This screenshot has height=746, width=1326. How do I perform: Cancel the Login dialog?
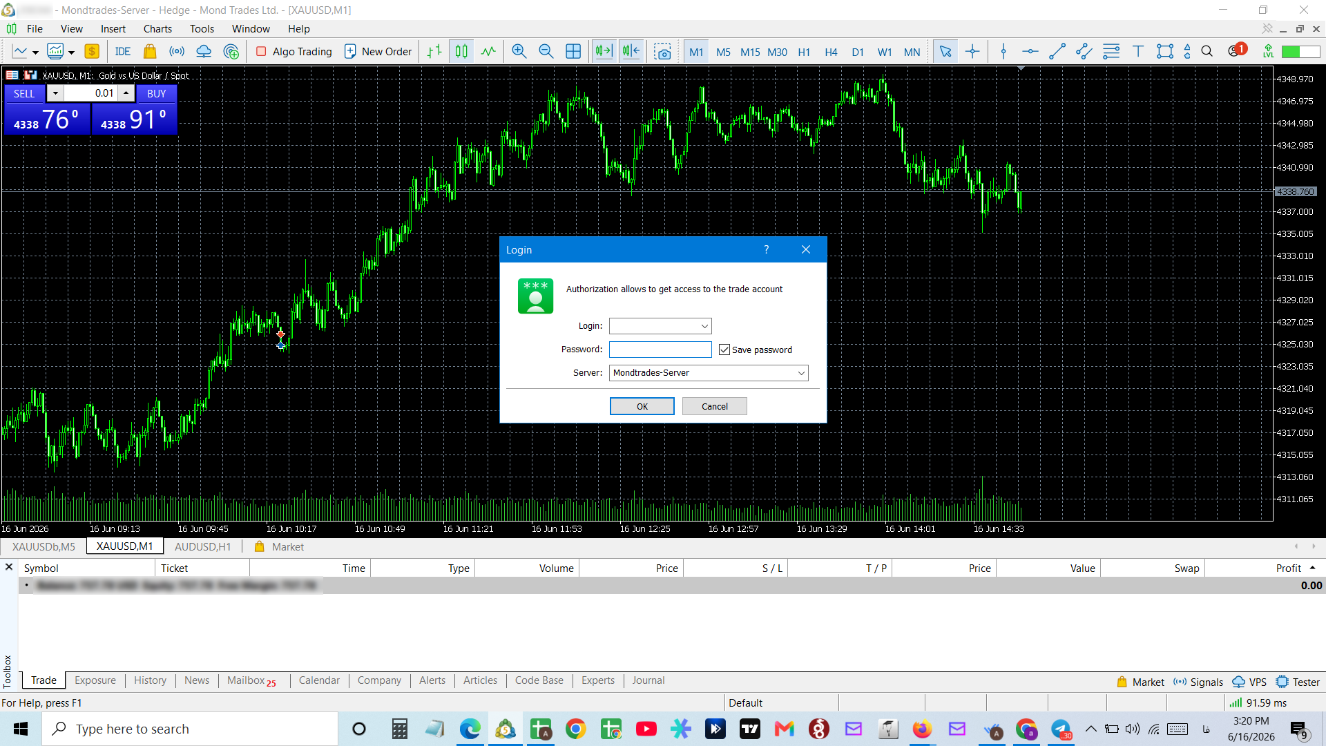(715, 406)
